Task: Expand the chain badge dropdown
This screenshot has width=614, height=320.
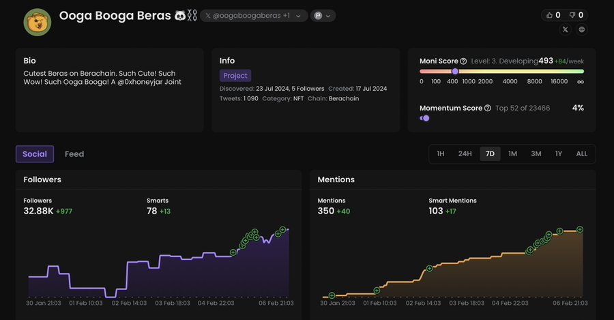Action: (323, 16)
